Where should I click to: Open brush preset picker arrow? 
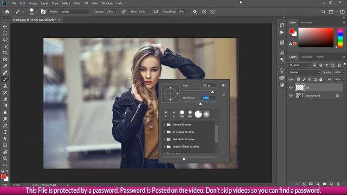coord(37,12)
